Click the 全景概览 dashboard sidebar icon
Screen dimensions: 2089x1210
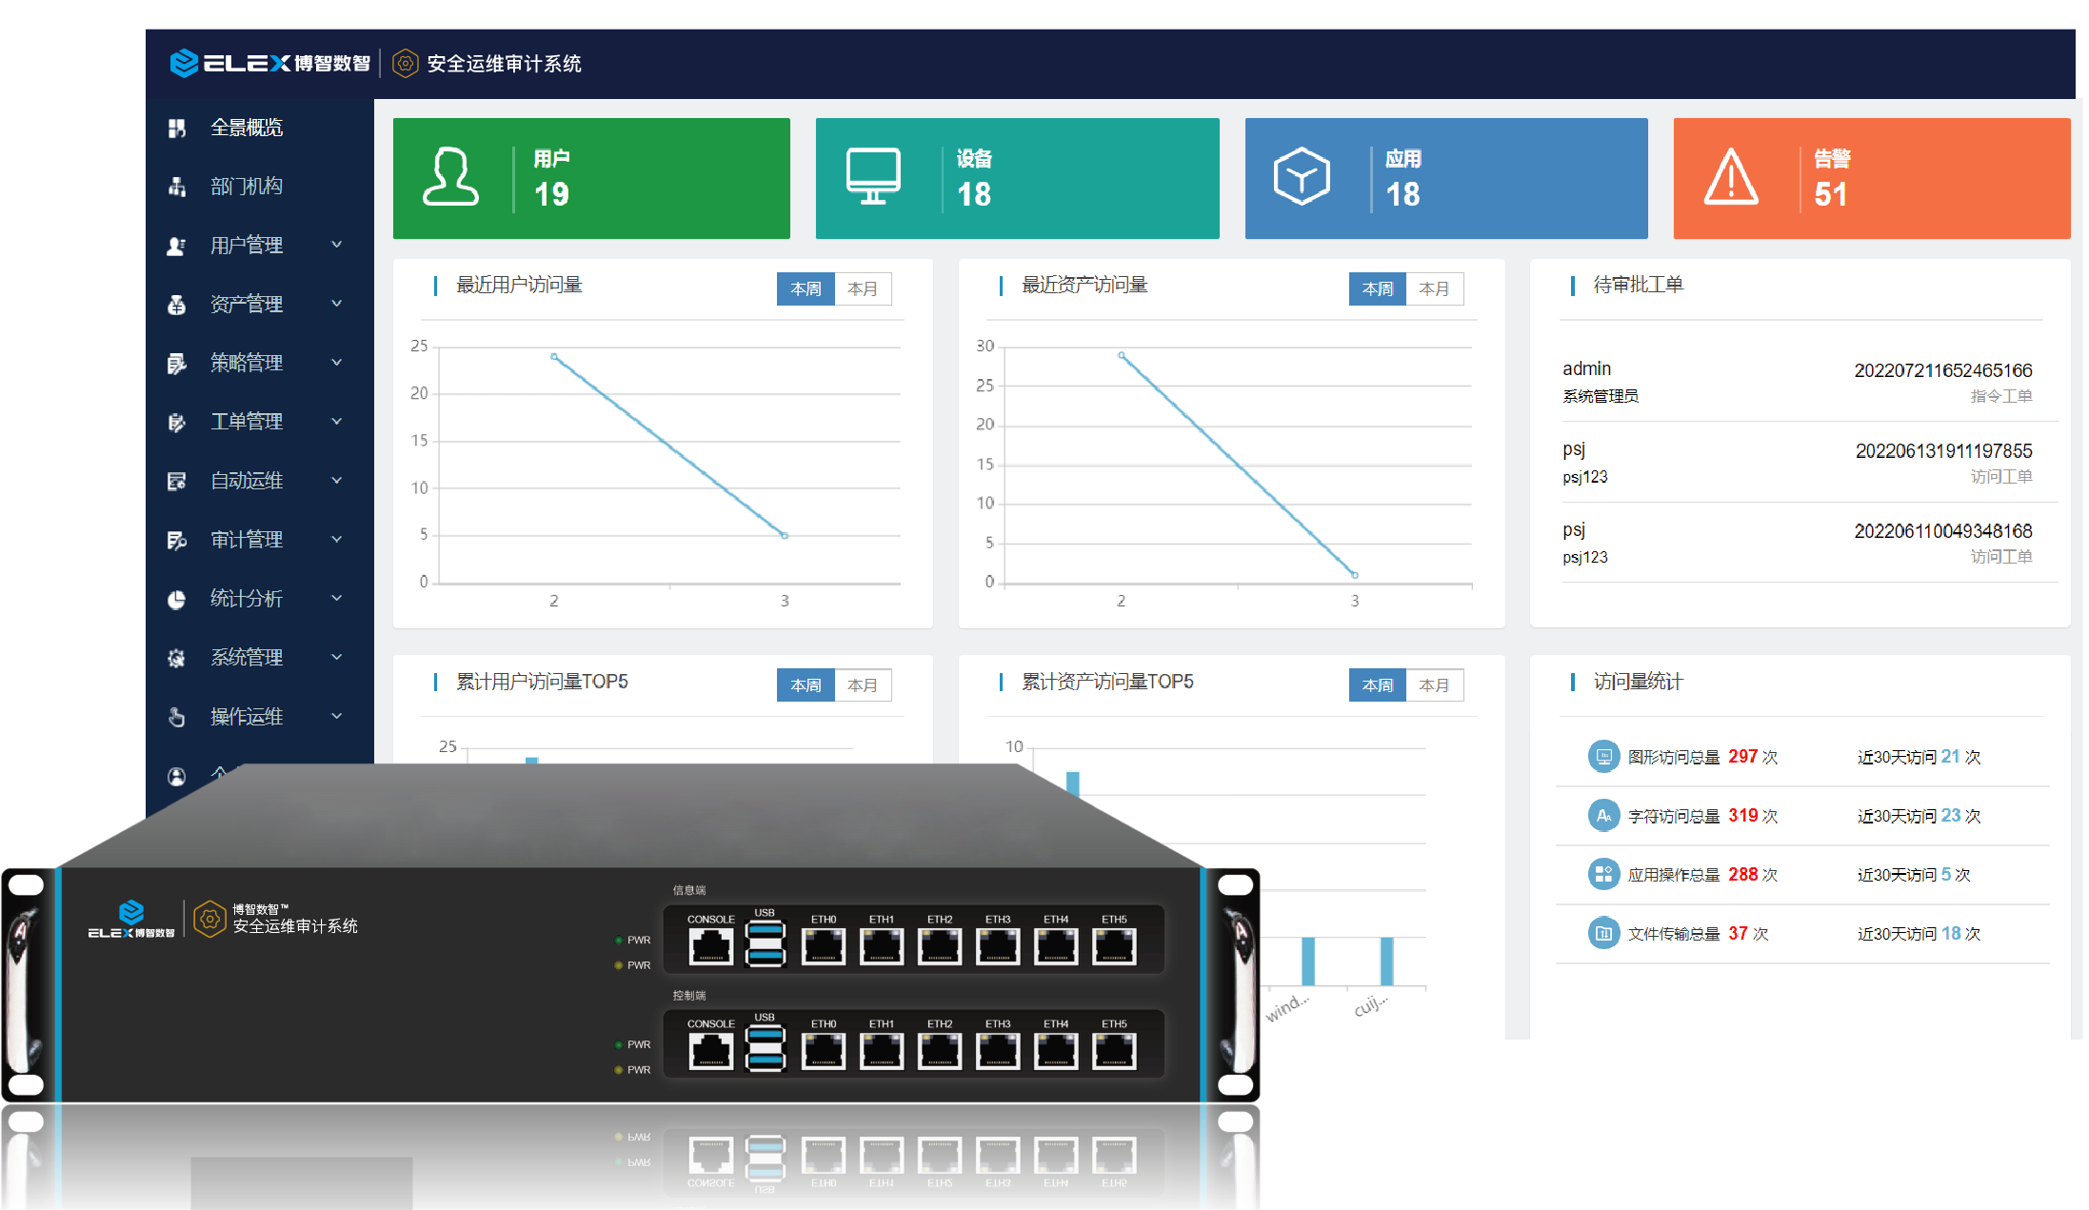176,128
